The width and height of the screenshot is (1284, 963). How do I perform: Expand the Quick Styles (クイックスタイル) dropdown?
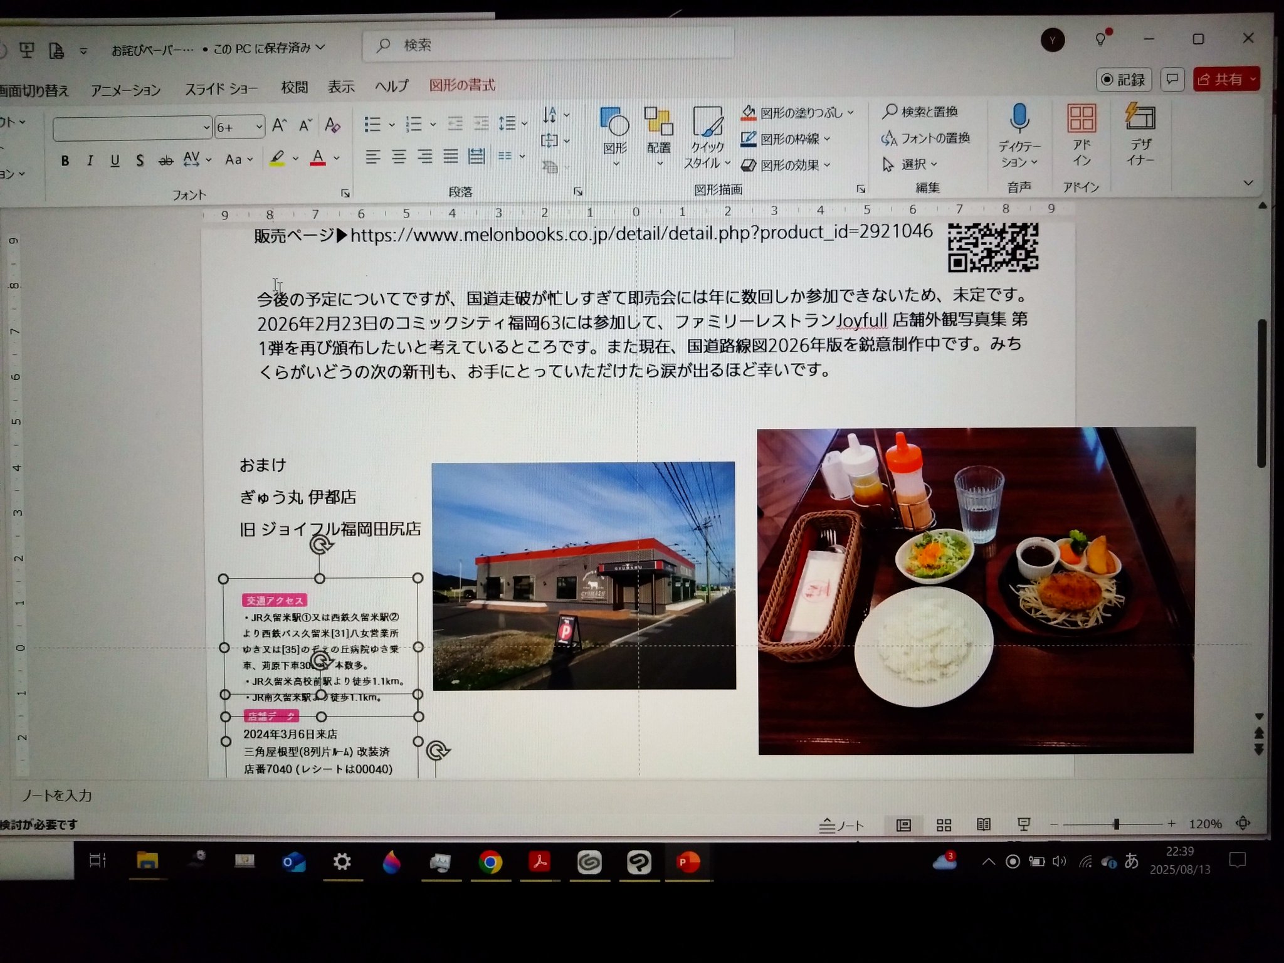pyautogui.click(x=727, y=163)
